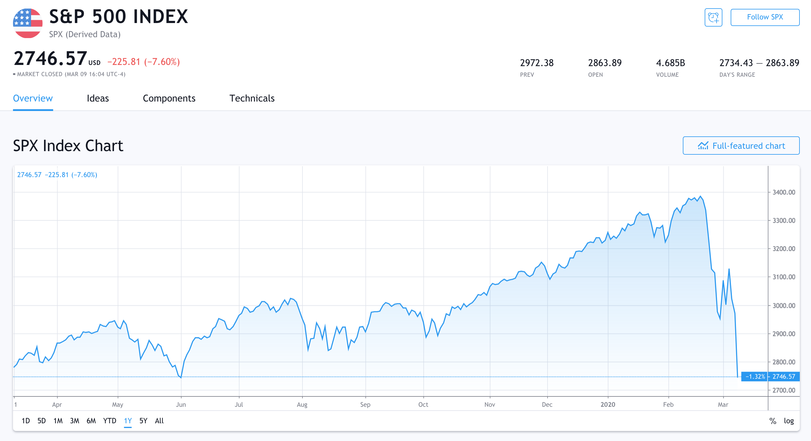Open the Full-featured chart
This screenshot has height=441, width=811.
pyautogui.click(x=748, y=146)
